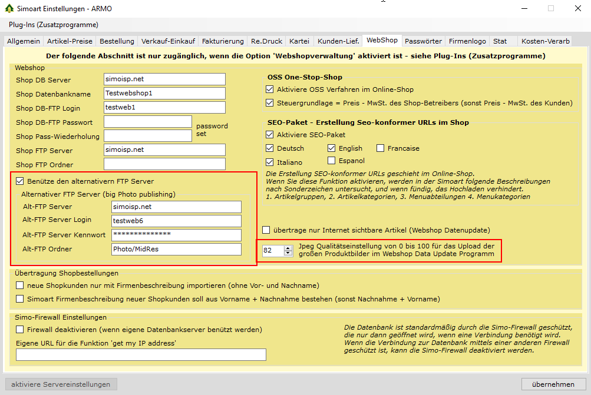Enable 'übertrage nur Internet sichtbare Artikel'
Screen dimensions: 591x395
click(266, 230)
